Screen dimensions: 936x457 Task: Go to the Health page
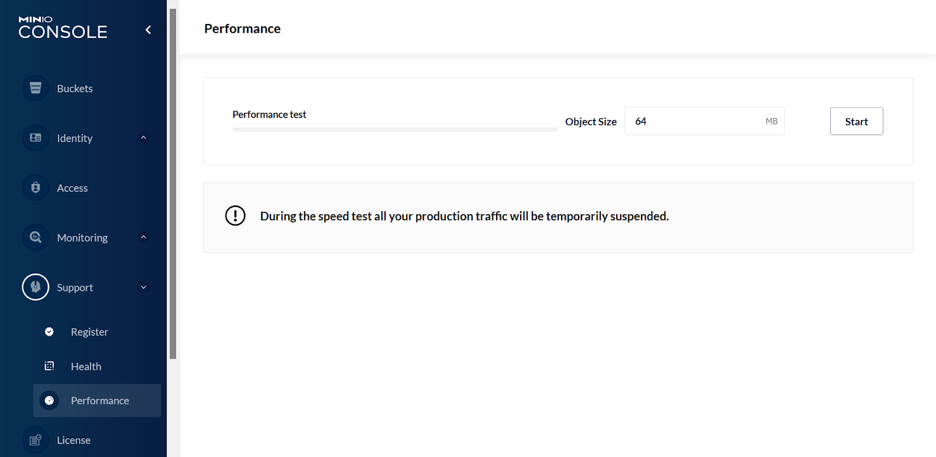86,367
